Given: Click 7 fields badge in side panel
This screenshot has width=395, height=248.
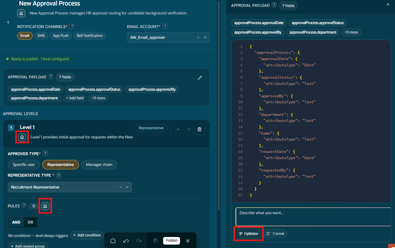Looking at the screenshot, I should (288, 6).
